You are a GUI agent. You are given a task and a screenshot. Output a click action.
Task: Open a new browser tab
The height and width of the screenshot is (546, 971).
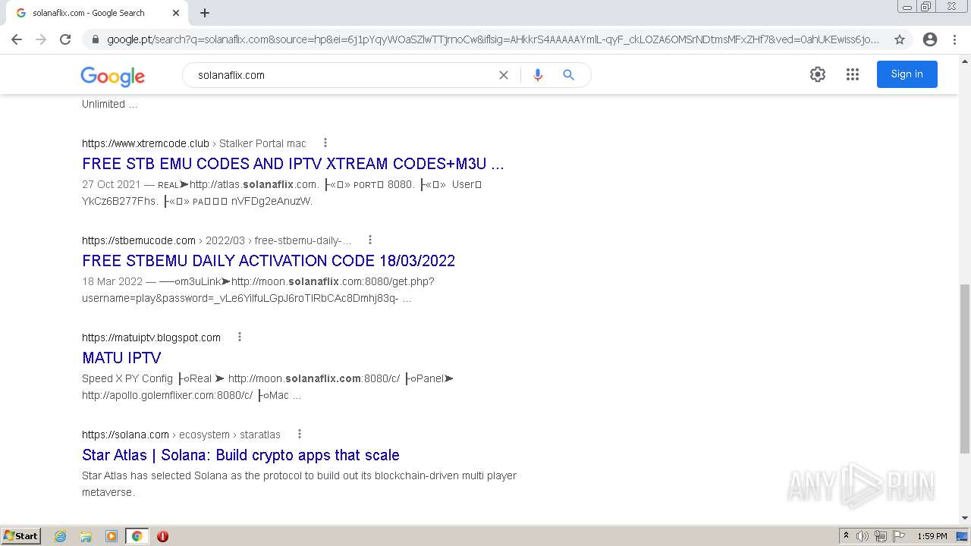pos(205,13)
